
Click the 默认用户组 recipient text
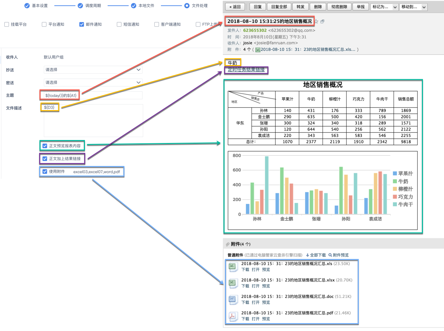pos(54,57)
